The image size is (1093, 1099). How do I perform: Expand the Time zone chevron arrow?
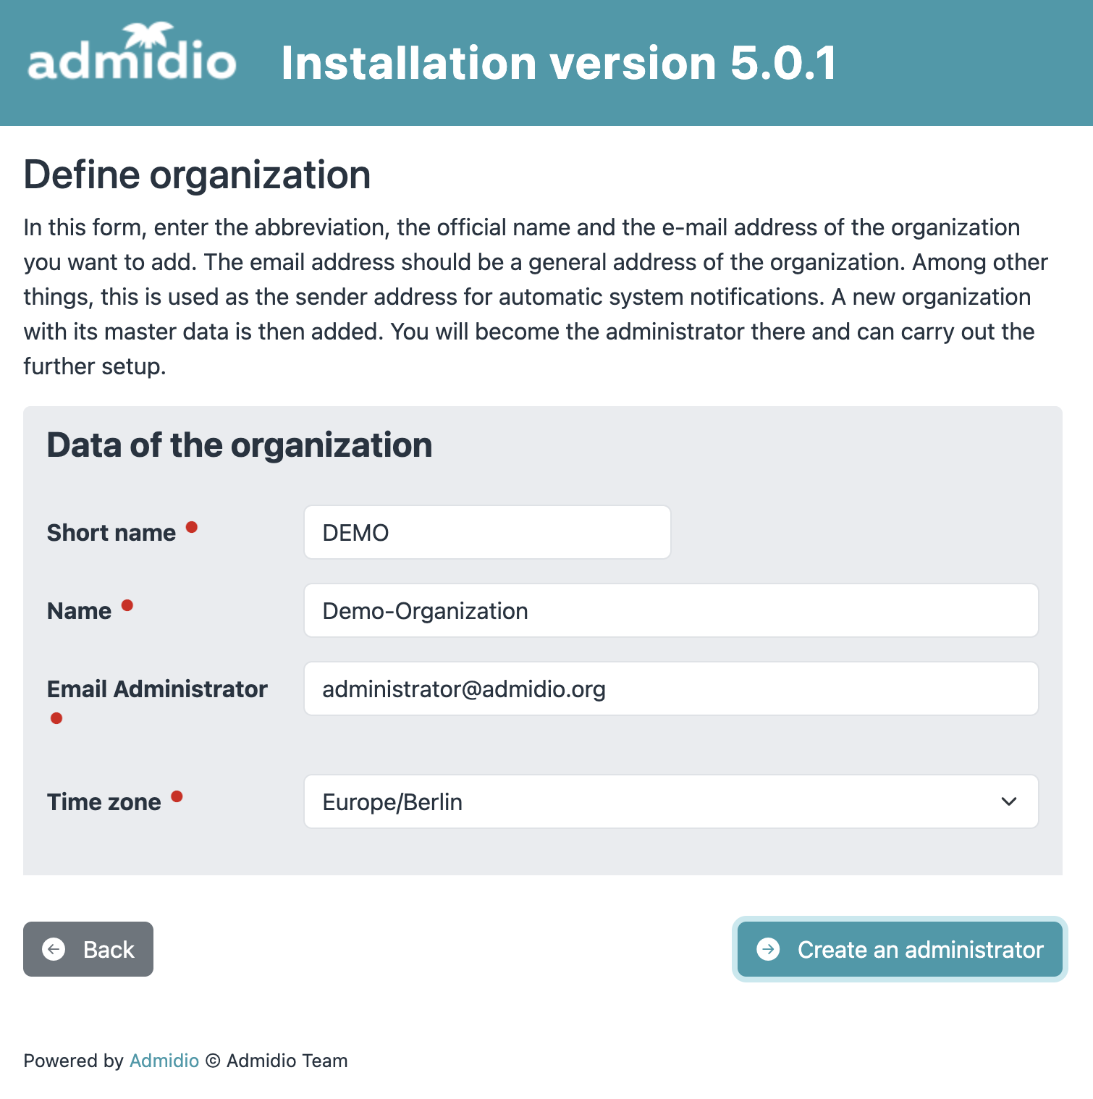pyautogui.click(x=1008, y=801)
